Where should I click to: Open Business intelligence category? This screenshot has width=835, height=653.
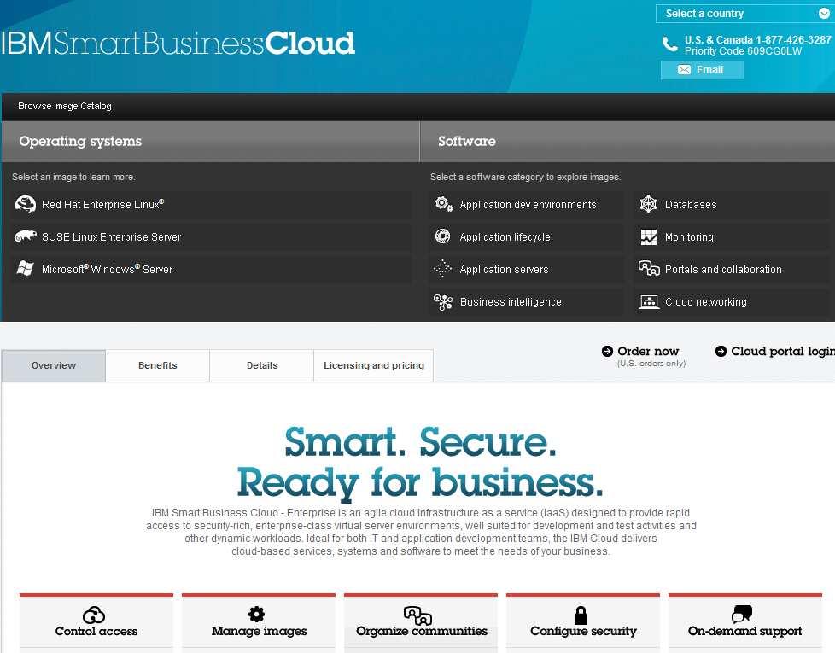(x=526, y=302)
